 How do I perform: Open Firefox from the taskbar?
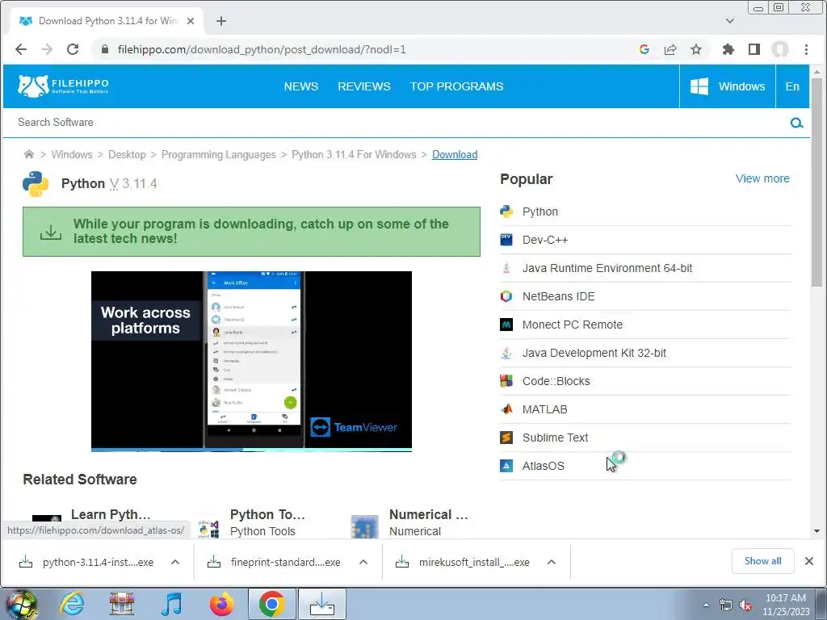221,604
